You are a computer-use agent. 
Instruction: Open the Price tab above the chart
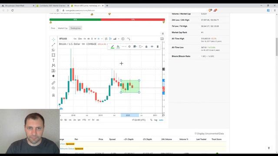pyautogui.click(x=53, y=28)
